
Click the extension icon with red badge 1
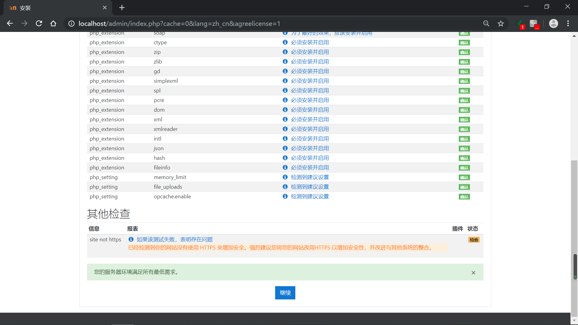[x=520, y=24]
